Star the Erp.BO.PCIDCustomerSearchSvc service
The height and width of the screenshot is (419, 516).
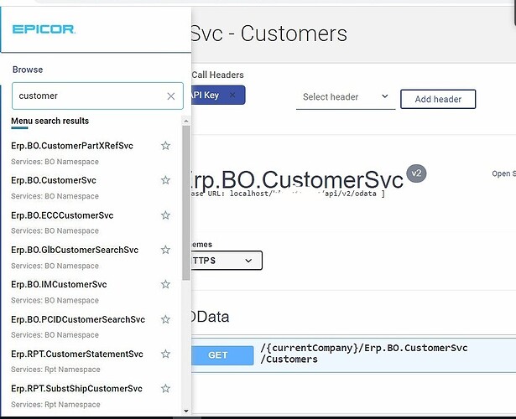[165, 319]
